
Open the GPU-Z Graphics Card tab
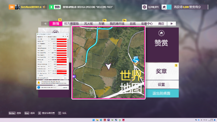(x=40, y=36)
